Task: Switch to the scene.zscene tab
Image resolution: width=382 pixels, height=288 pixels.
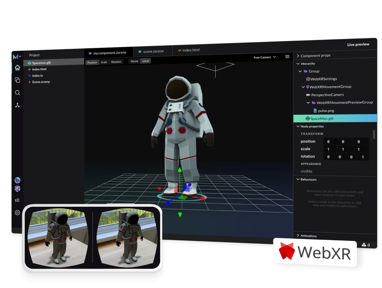Action: [153, 51]
